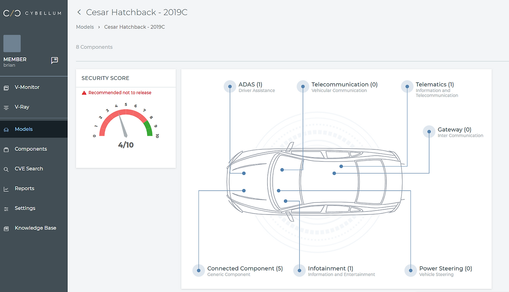Open the Knowledge Base section
The image size is (509, 292).
click(35, 228)
